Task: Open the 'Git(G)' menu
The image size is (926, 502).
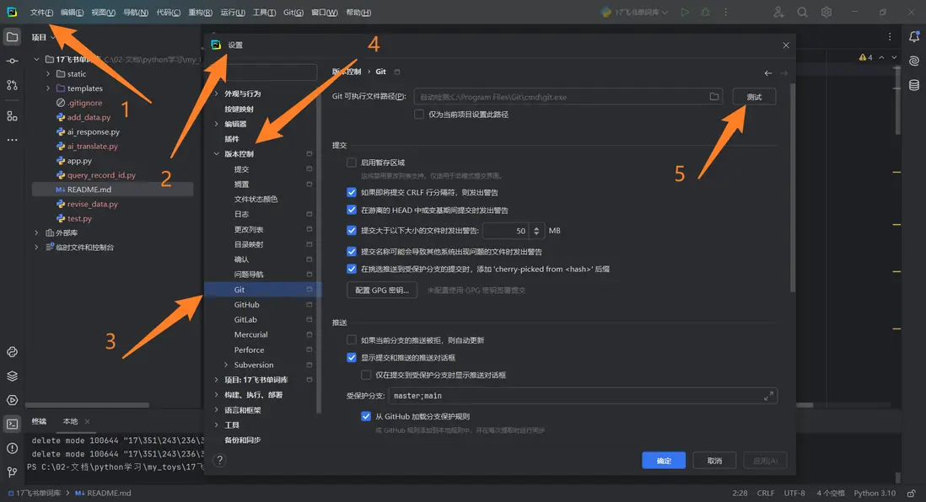Action: (x=293, y=13)
